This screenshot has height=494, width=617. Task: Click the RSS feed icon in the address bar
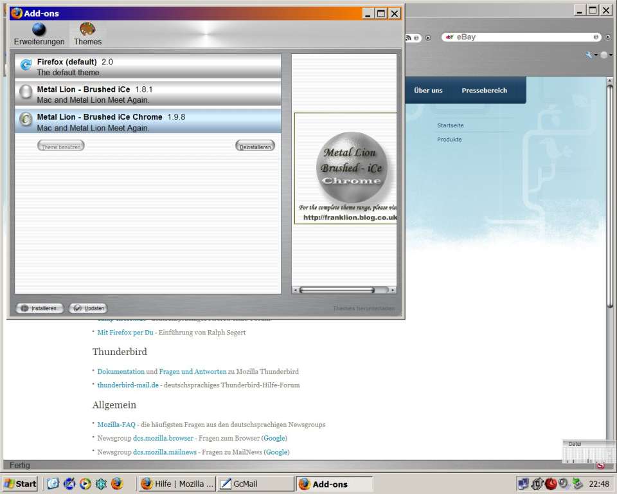tap(409, 38)
